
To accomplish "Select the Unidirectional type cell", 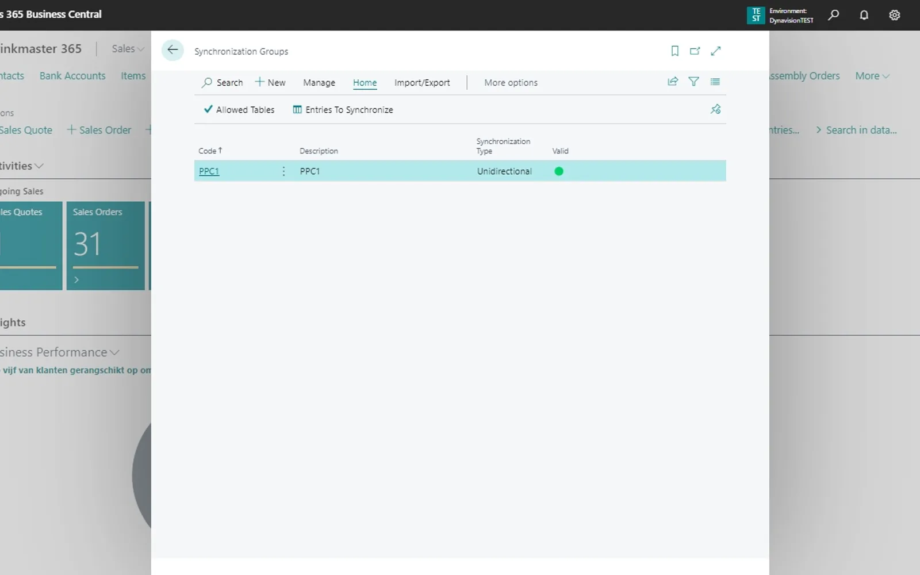I will pos(504,171).
